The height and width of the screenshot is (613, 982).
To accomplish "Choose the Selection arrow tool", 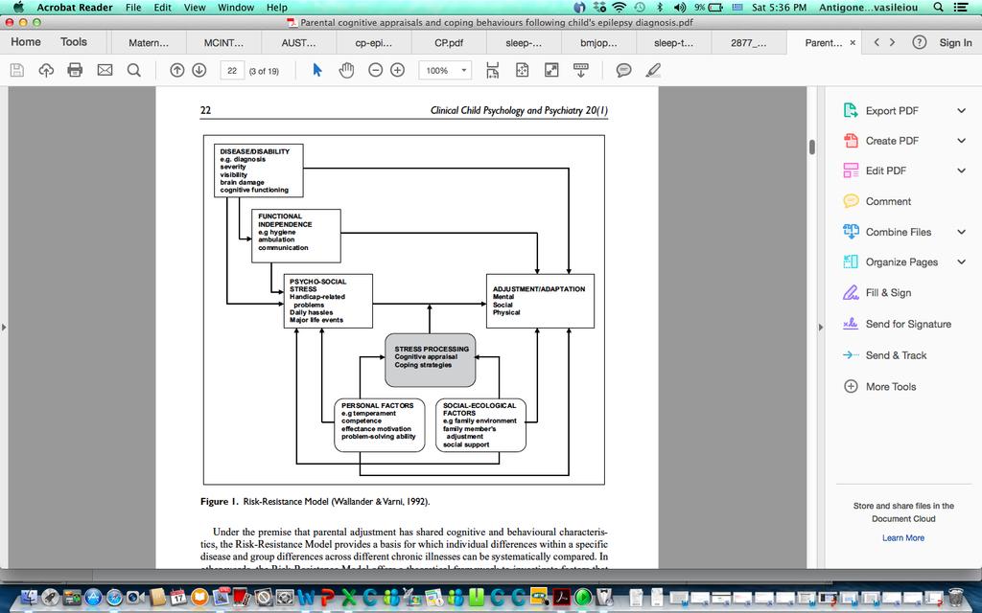I will coord(316,70).
